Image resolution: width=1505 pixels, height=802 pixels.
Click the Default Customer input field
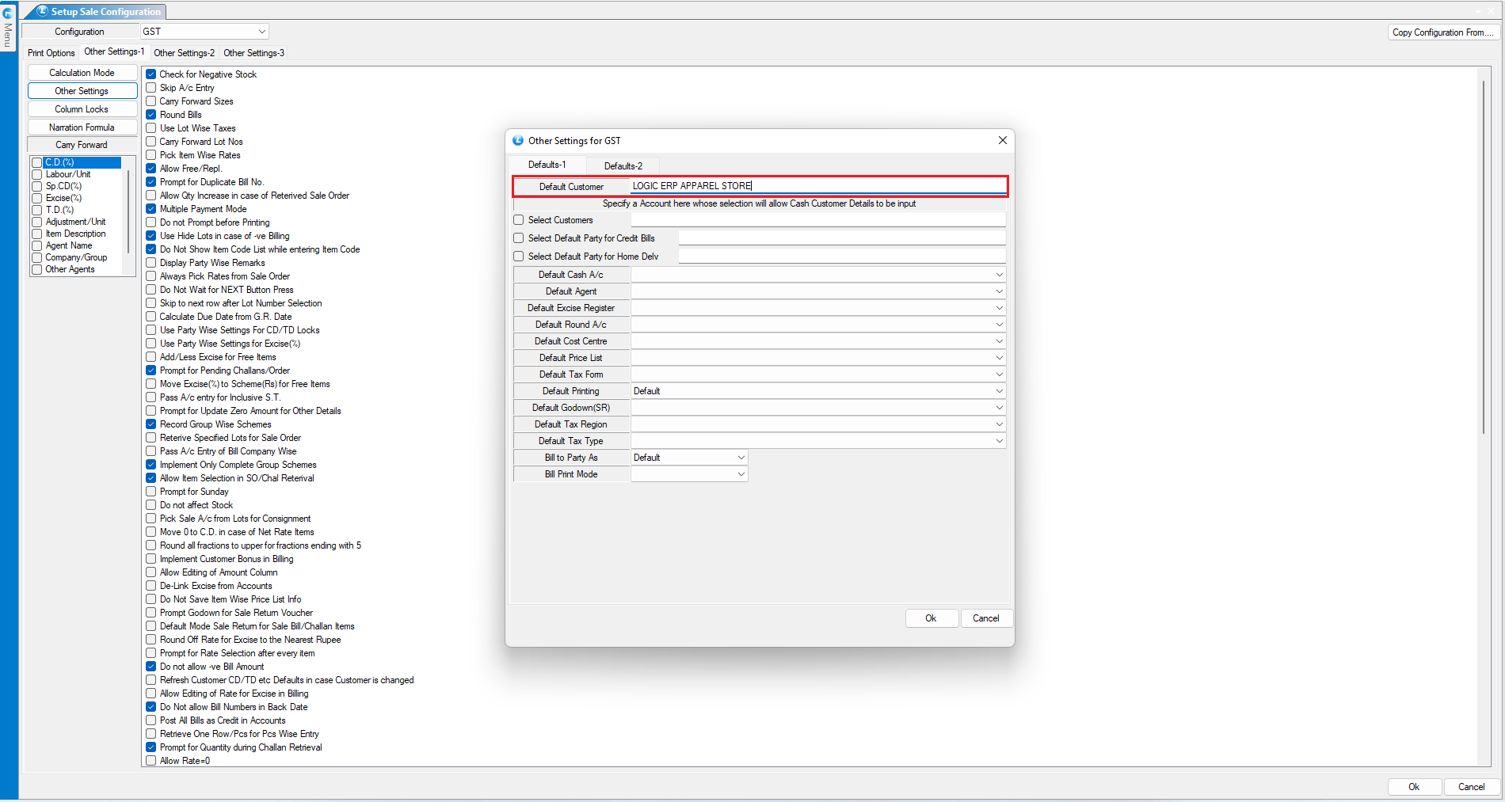click(x=817, y=186)
